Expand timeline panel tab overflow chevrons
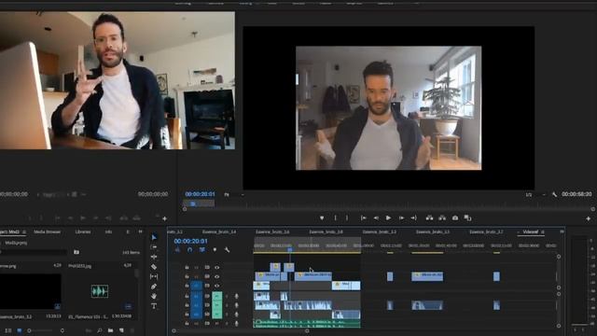The height and width of the screenshot is (336, 597). click(562, 231)
